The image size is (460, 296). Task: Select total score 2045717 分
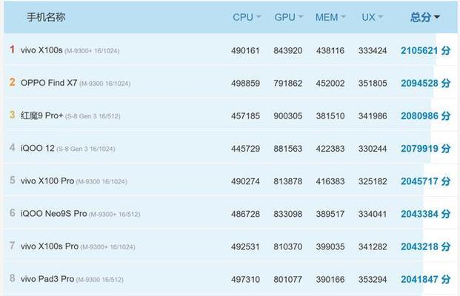pyautogui.click(x=425, y=181)
